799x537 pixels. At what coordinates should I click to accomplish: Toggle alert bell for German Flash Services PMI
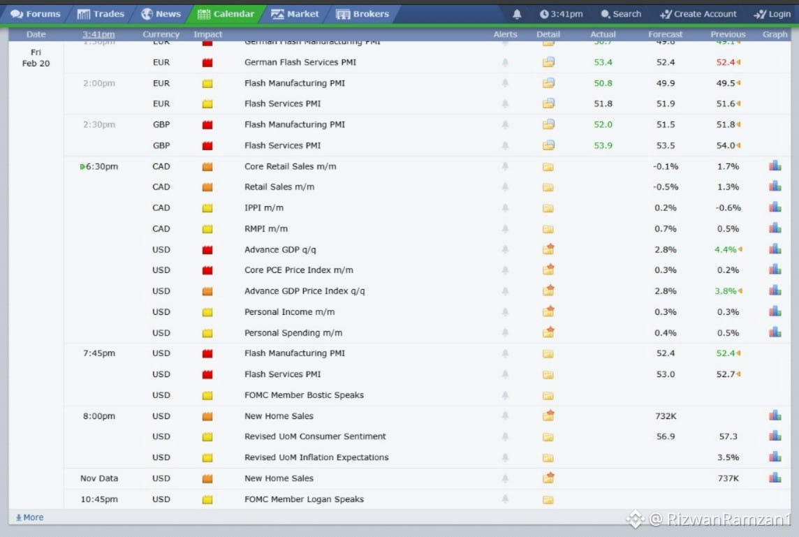pos(505,62)
